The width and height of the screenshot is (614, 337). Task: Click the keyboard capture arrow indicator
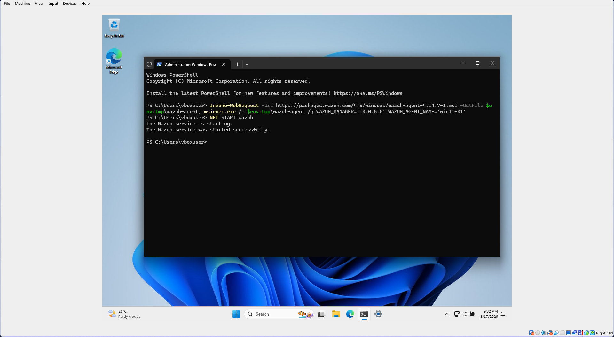[x=593, y=333]
